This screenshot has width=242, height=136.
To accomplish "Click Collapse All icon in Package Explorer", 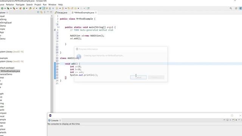I will pyautogui.click(x=38, y=12).
